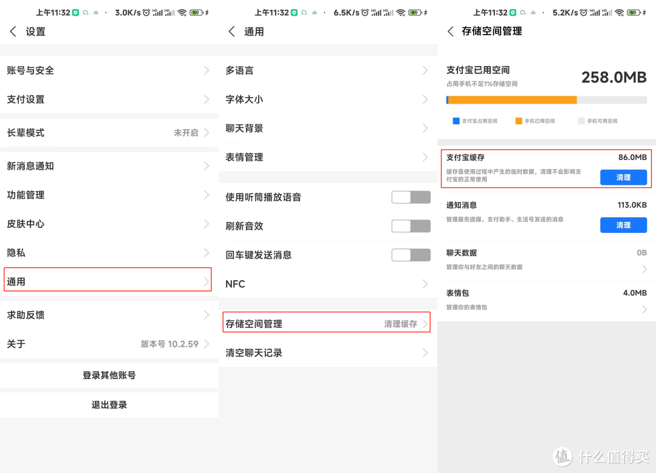Tap the chevron on the 通用 row
Image resolution: width=656 pixels, height=473 pixels.
coord(207,281)
